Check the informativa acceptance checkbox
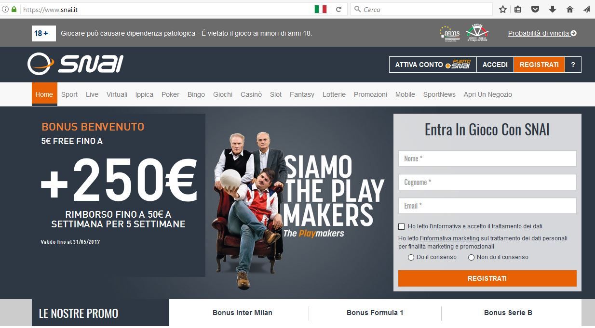This screenshot has height=328, width=595. coord(402,226)
